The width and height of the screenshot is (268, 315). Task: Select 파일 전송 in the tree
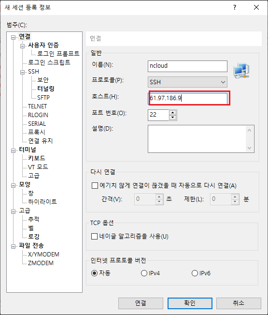[x=31, y=245]
